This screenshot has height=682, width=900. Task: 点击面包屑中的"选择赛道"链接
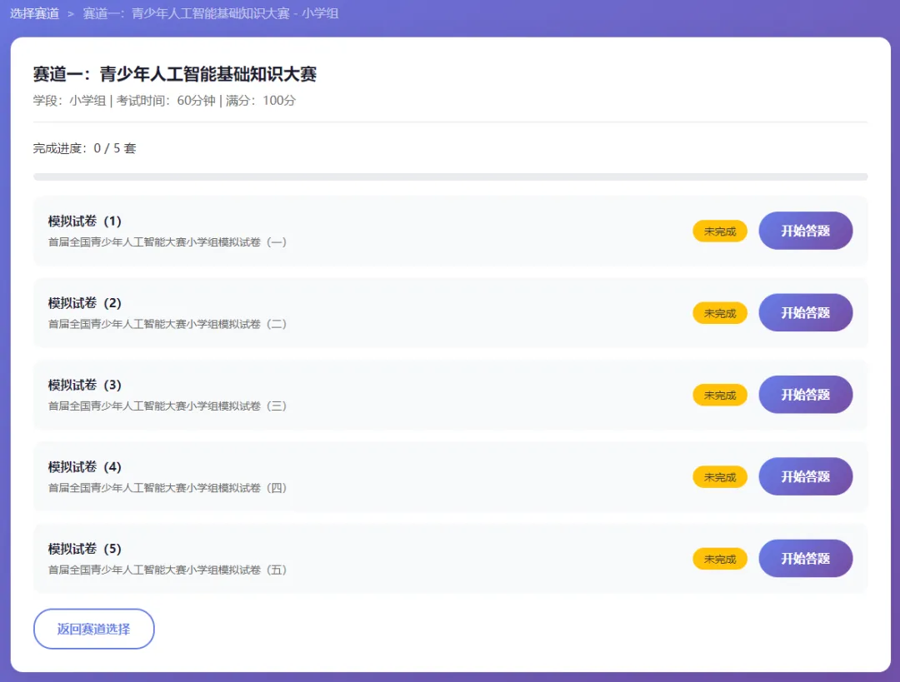coord(34,14)
